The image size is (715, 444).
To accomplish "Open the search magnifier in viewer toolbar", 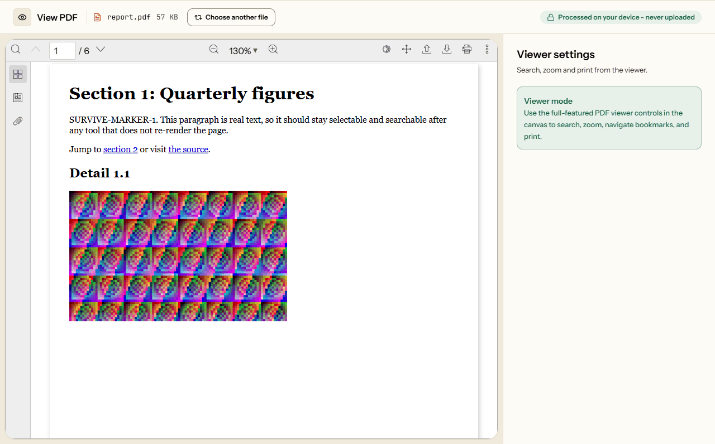I will 16,49.
